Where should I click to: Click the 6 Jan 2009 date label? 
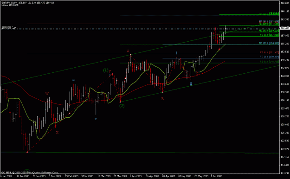tap(6, 176)
